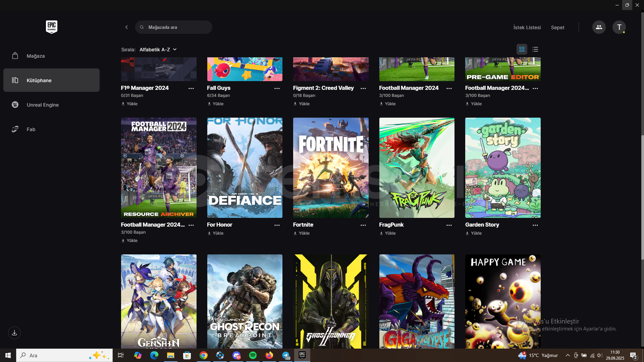The image size is (644, 362).
Task: Open options for Football Manager 2024 Pre-Game Editor
Action: click(535, 88)
